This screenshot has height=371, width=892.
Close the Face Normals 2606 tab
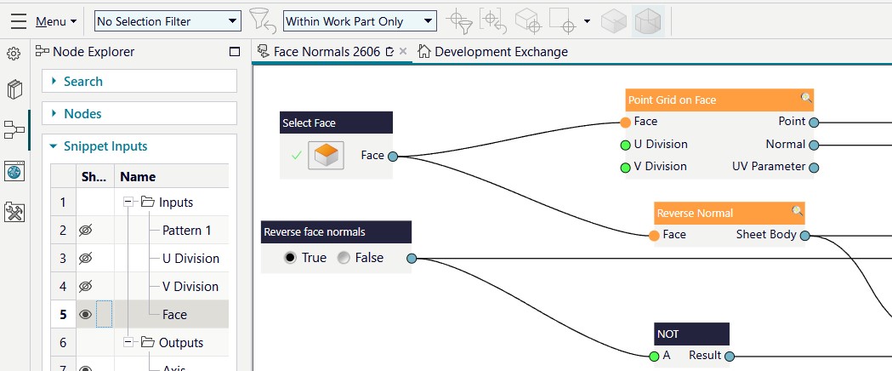pos(403,51)
